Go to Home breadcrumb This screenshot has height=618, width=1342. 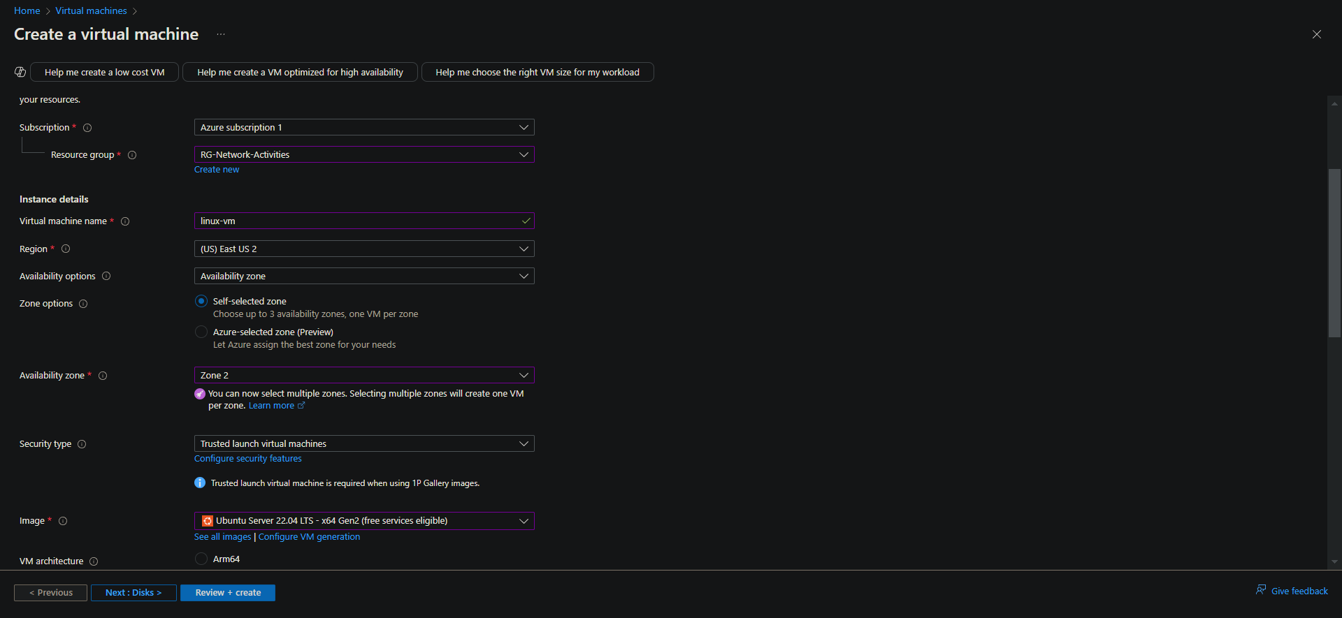(27, 10)
